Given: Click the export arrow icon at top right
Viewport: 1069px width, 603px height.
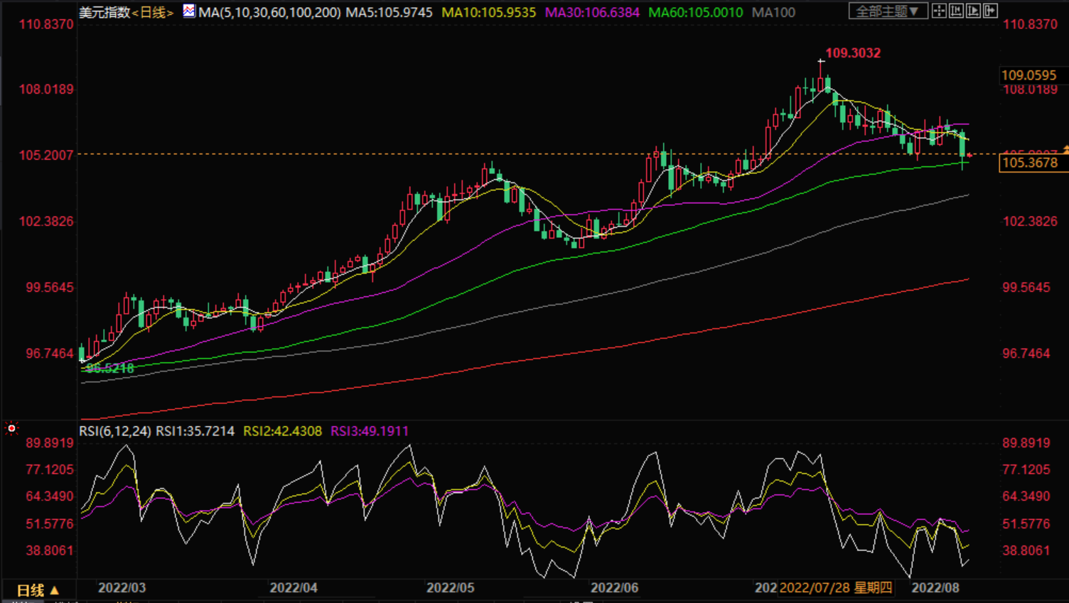Looking at the screenshot, I should coord(990,11).
